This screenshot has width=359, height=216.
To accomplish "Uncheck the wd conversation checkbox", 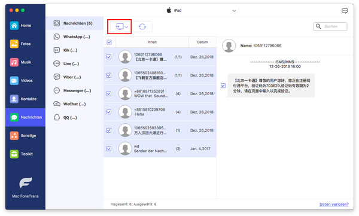I will tap(109, 148).
